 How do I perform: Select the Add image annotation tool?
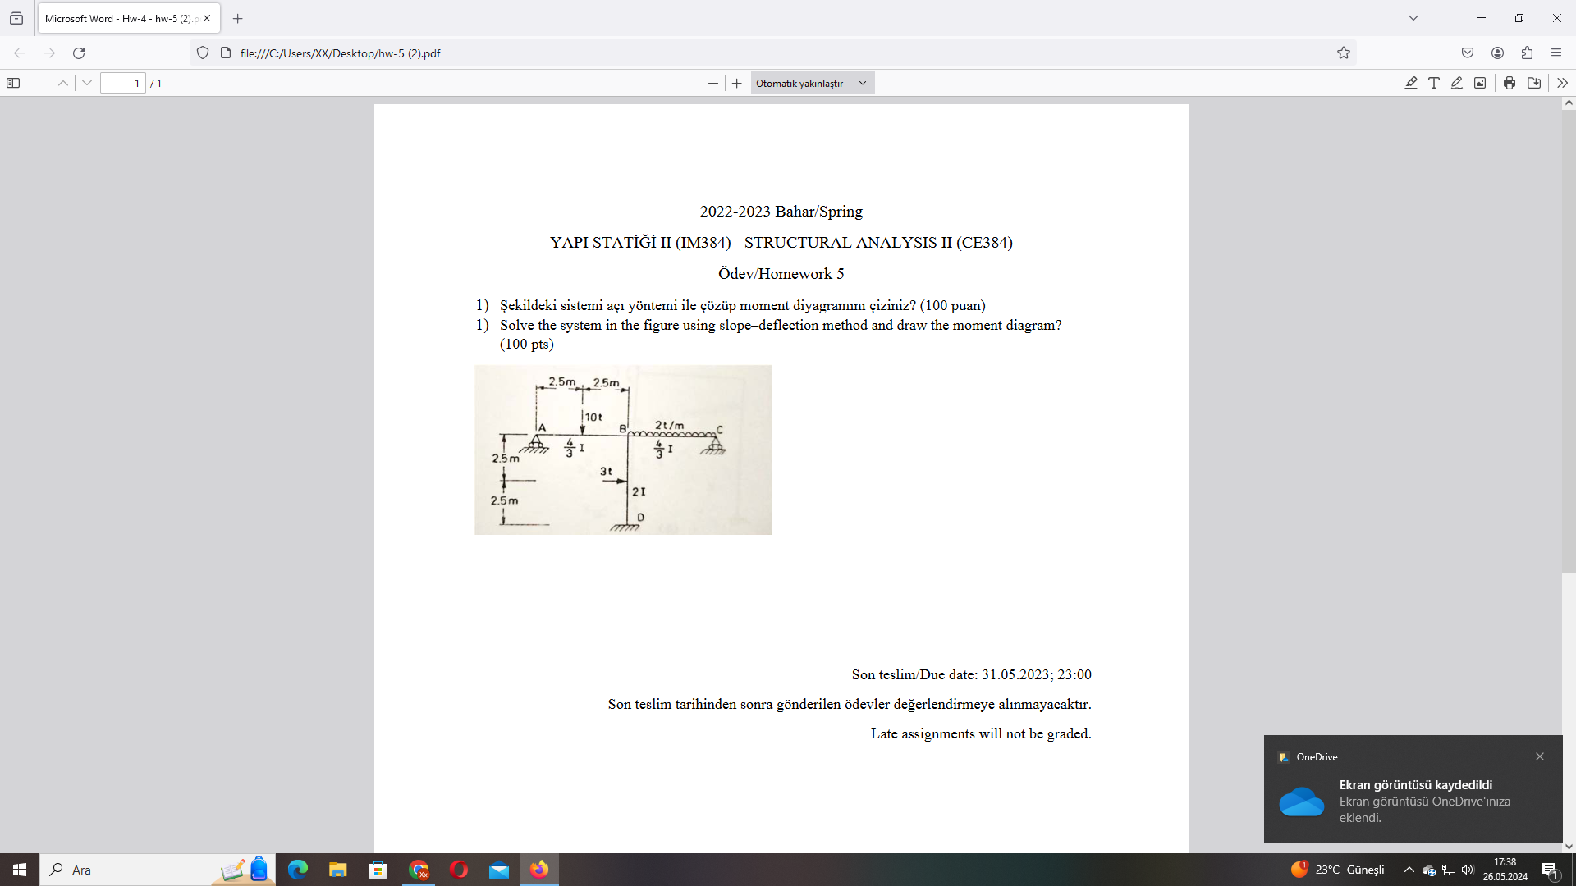1480,83
